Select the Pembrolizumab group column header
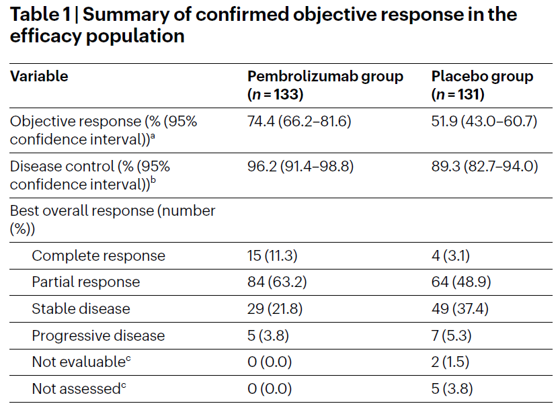The width and height of the screenshot is (560, 410). coord(325,85)
